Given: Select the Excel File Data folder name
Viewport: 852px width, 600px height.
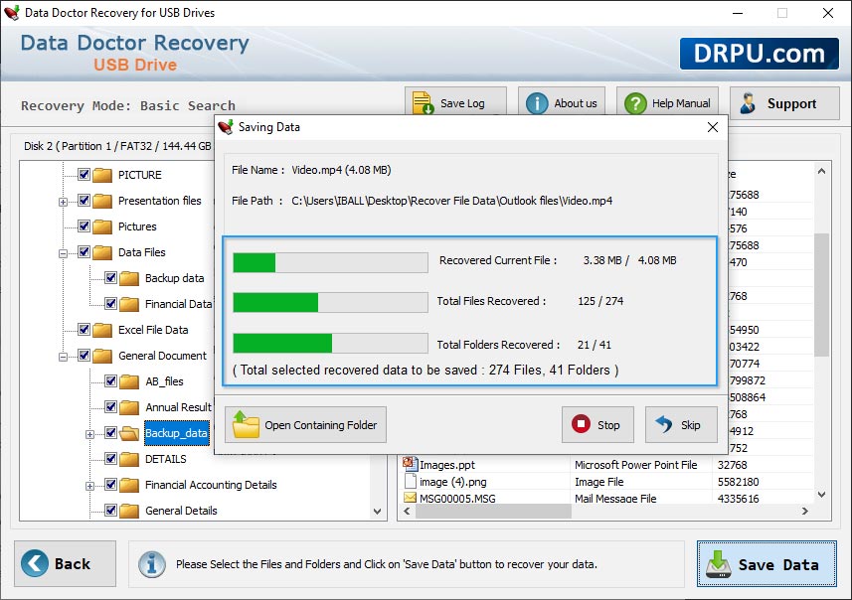Looking at the screenshot, I should click(x=153, y=330).
